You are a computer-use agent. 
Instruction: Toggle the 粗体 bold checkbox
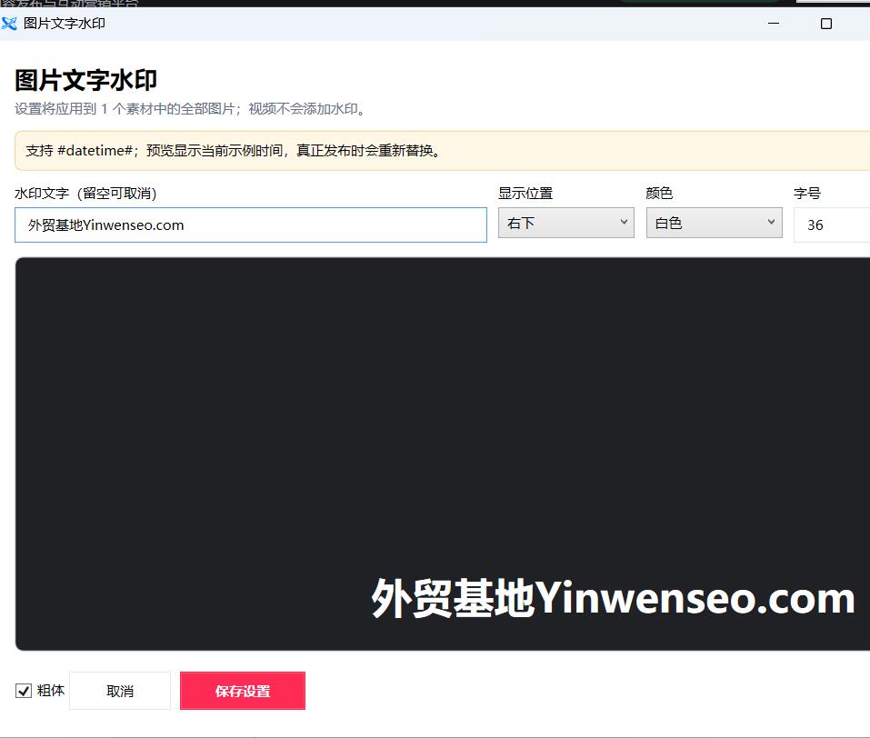pyautogui.click(x=24, y=691)
